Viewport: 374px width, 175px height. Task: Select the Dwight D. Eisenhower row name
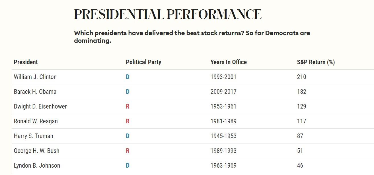pyautogui.click(x=40, y=107)
